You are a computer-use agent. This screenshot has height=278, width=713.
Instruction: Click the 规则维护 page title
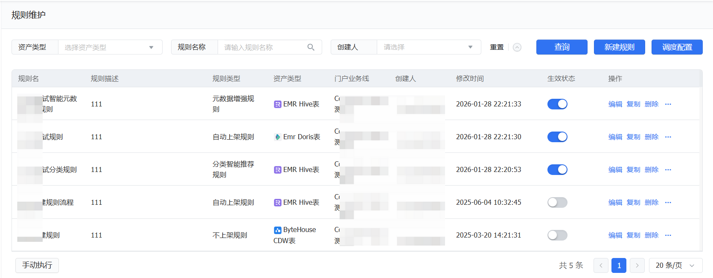29,15
